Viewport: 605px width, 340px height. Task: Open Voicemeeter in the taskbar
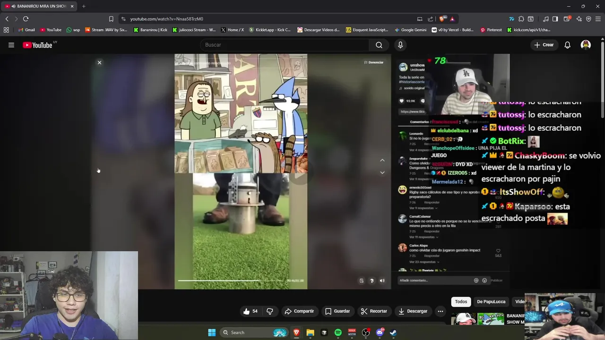pyautogui.click(x=352, y=332)
